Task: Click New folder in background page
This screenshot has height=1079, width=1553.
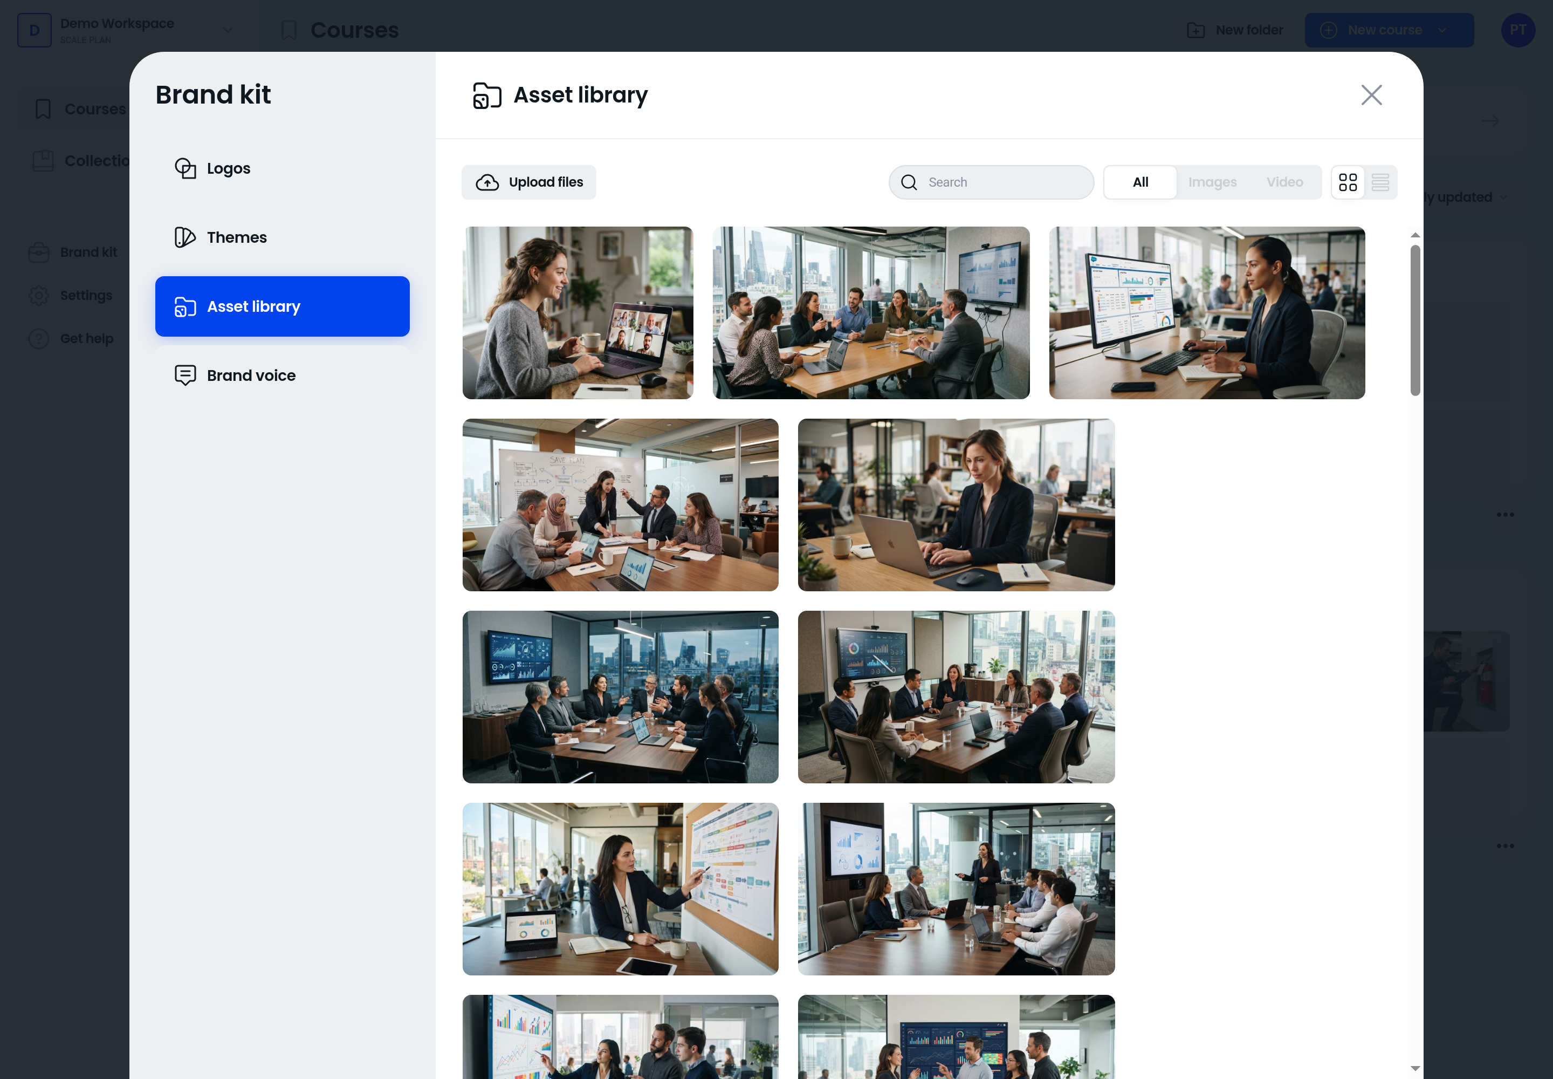Action: 1235,30
